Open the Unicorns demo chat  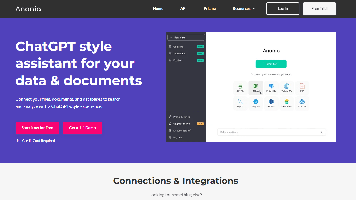click(178, 47)
